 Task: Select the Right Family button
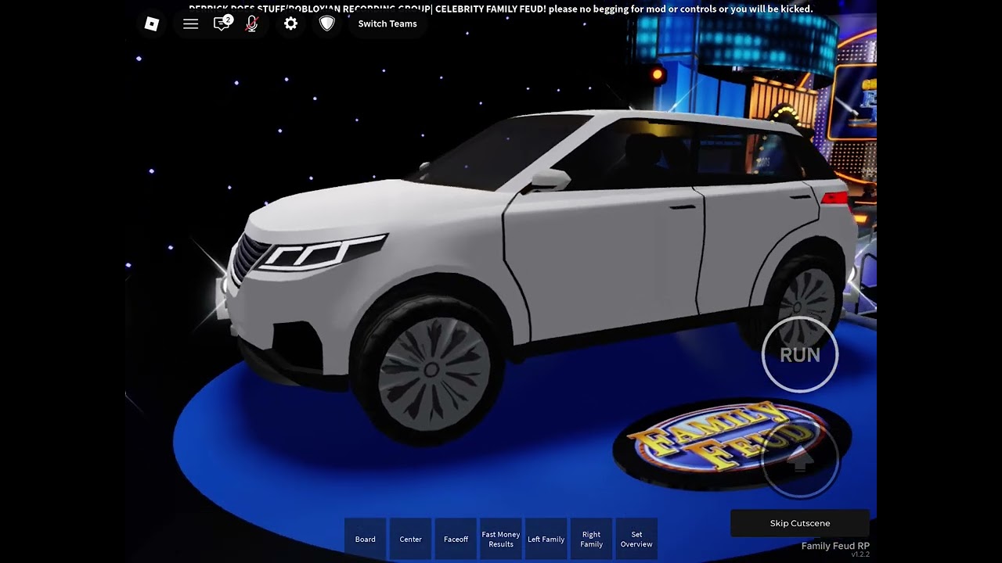coord(591,539)
